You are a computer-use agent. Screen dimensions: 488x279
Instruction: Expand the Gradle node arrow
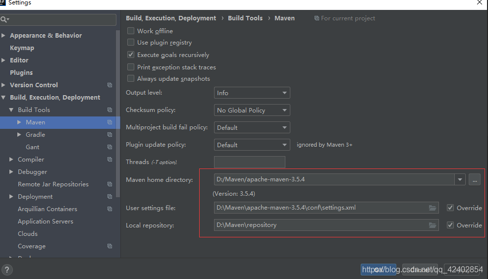click(19, 134)
